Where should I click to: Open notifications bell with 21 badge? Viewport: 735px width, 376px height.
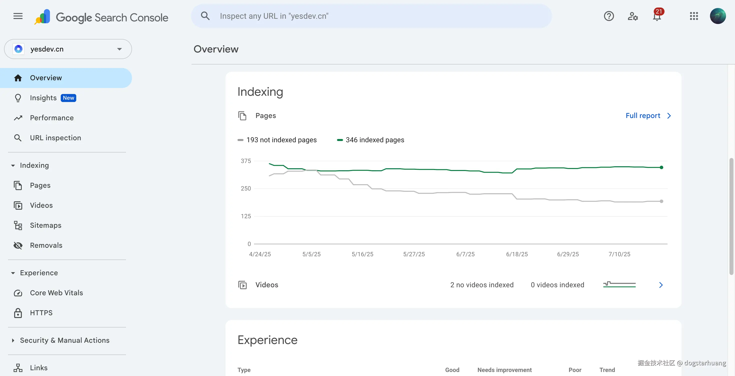[657, 16]
